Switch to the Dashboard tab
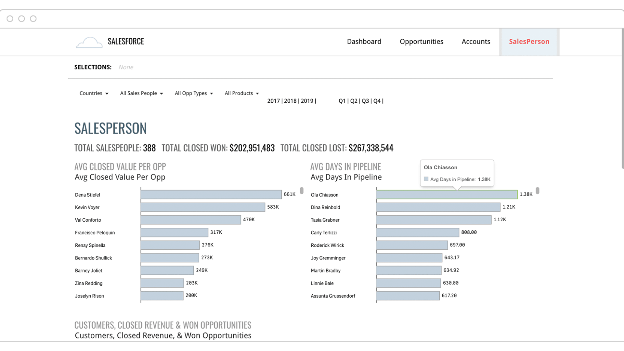624x351 pixels. [x=364, y=42]
